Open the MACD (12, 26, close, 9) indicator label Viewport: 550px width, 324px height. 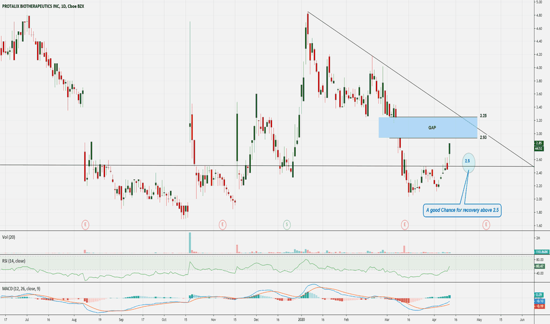[21, 289]
